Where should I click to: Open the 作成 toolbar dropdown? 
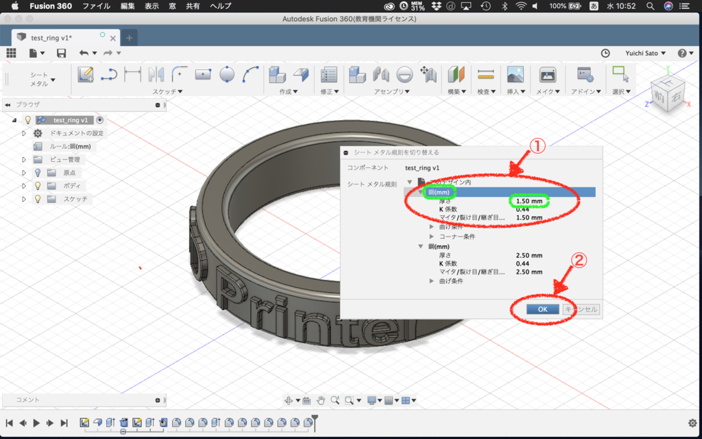coord(289,91)
